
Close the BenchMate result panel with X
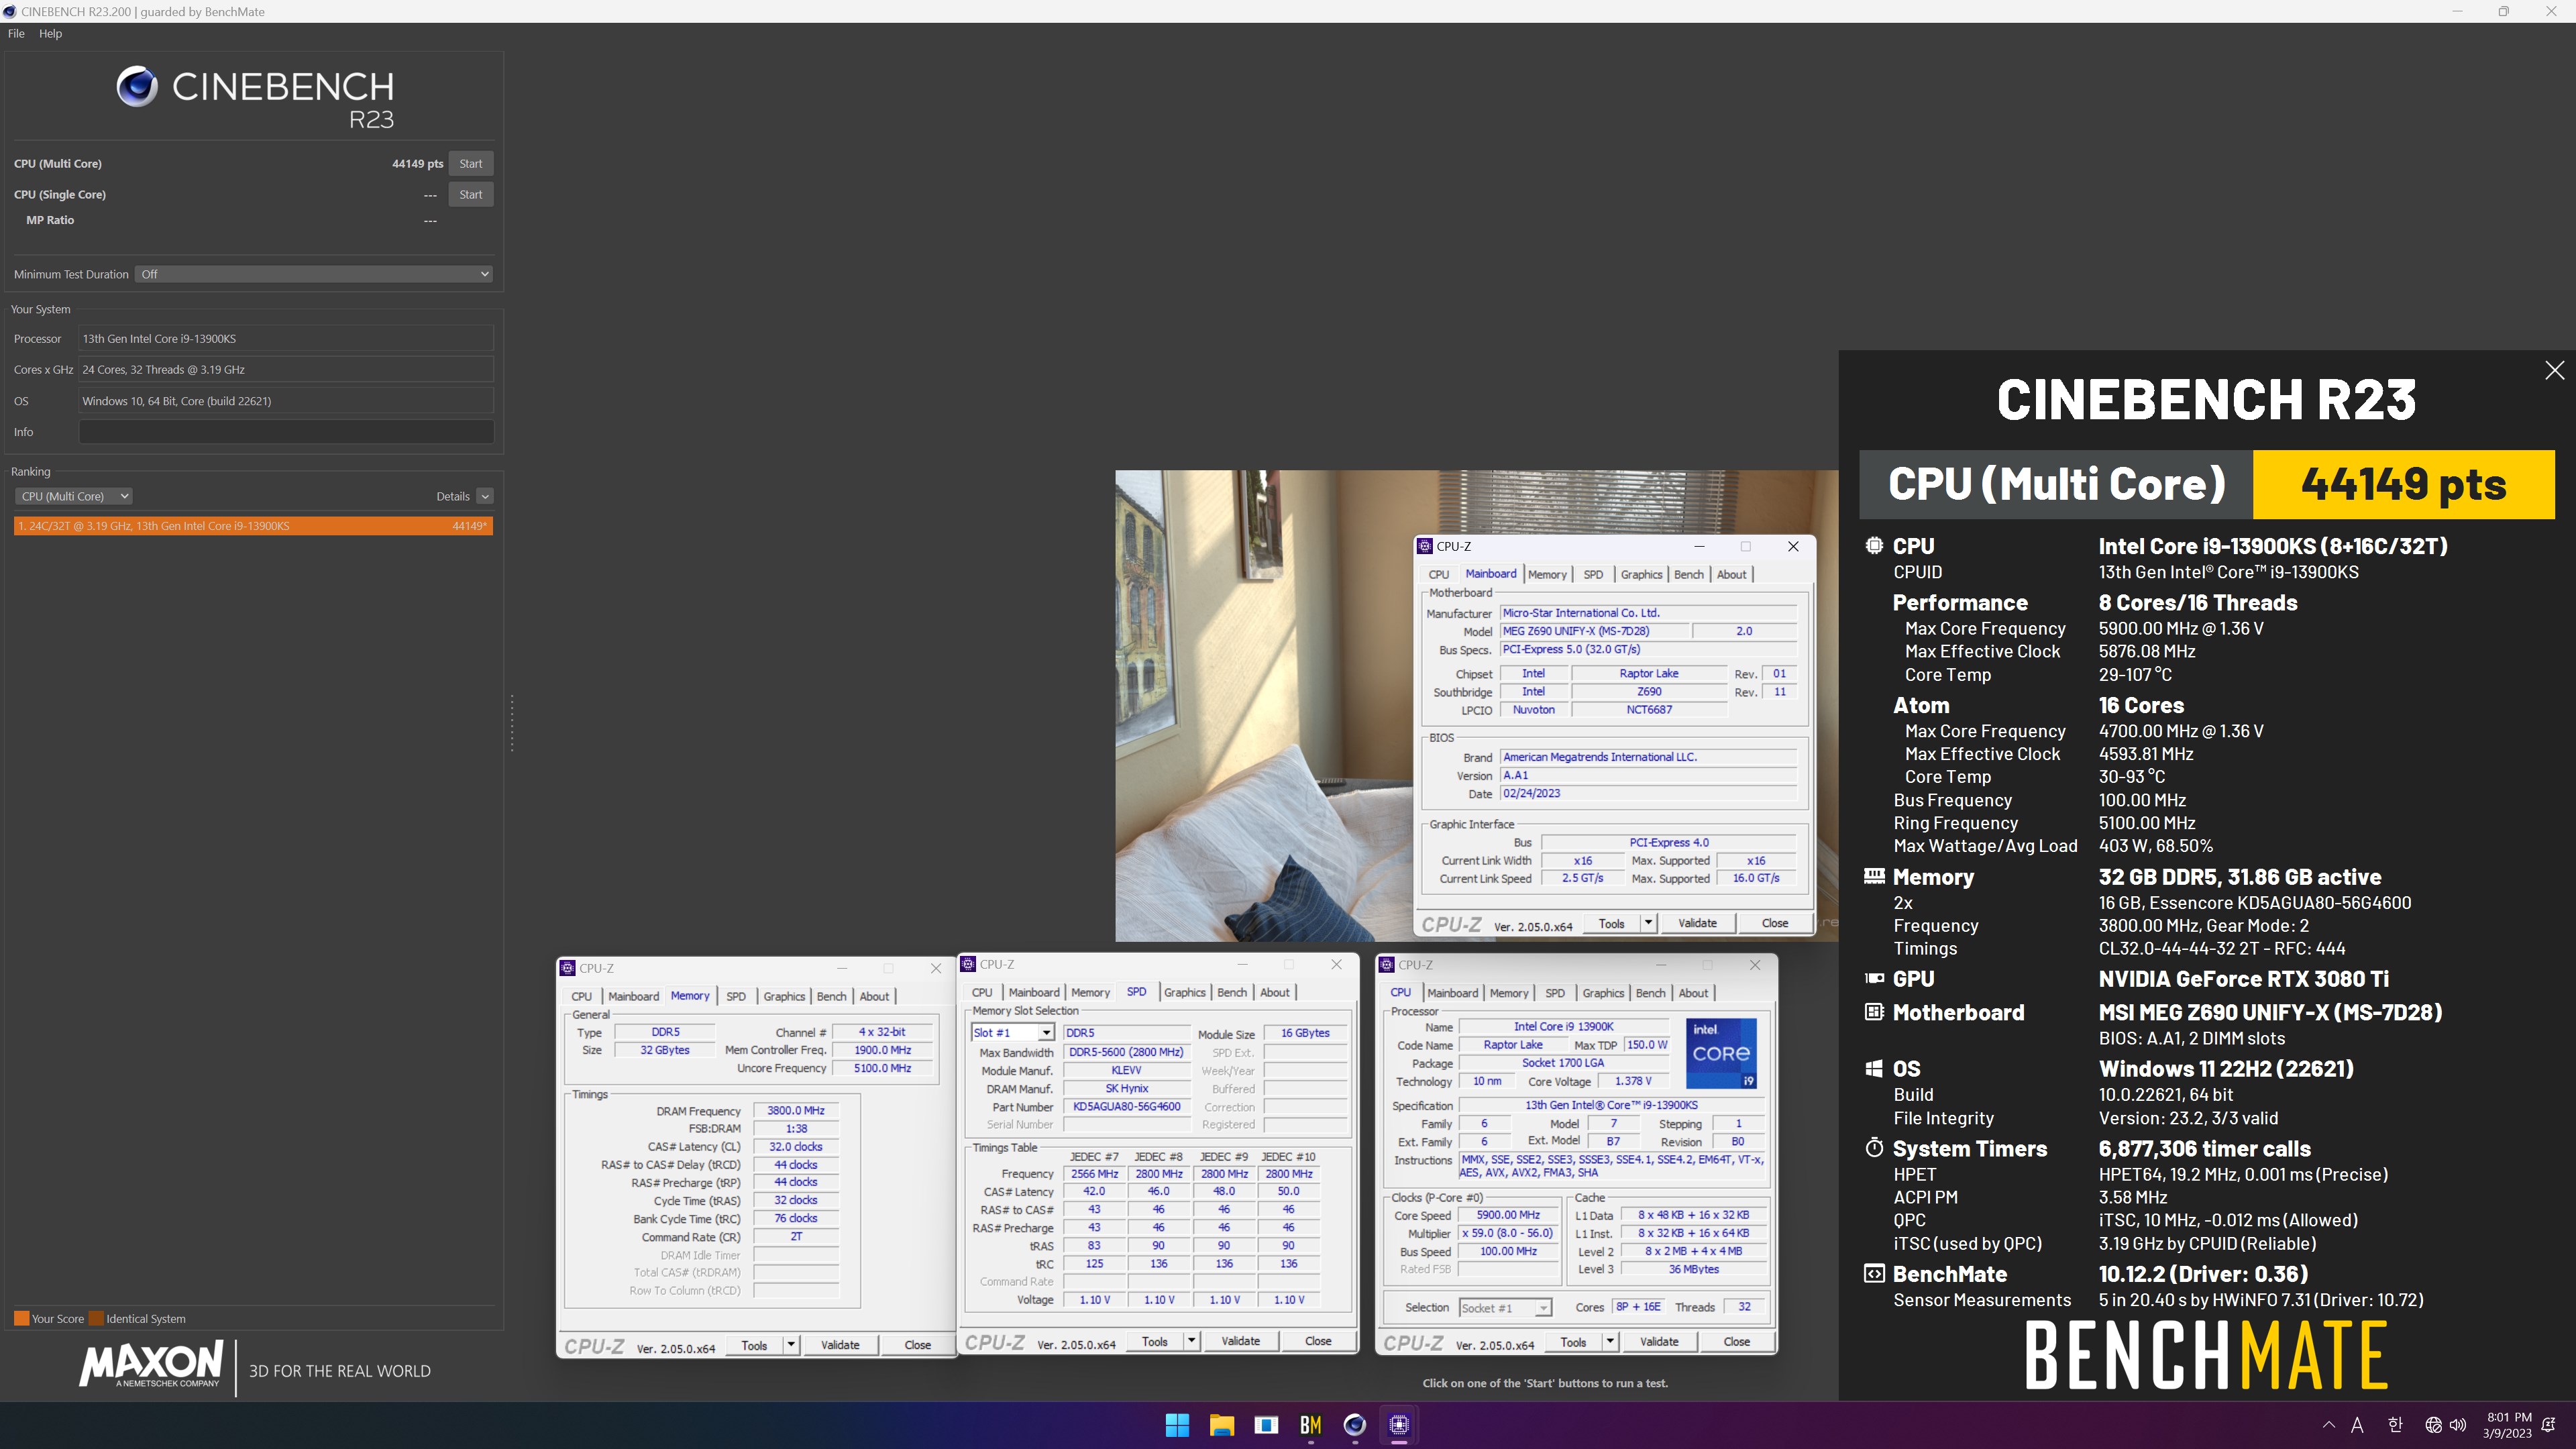2554,371
